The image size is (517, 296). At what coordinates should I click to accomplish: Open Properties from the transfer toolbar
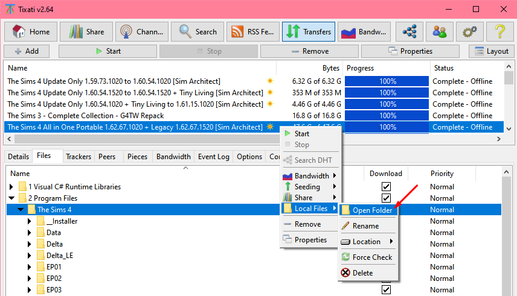[x=411, y=51]
